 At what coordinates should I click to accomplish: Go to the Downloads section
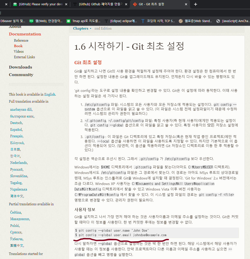coord(21,67)
